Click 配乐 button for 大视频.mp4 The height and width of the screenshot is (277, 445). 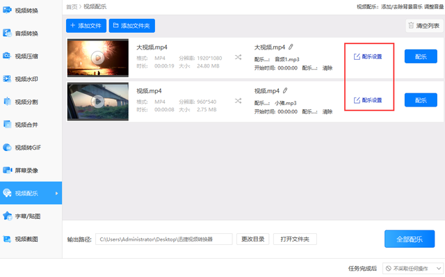click(421, 56)
